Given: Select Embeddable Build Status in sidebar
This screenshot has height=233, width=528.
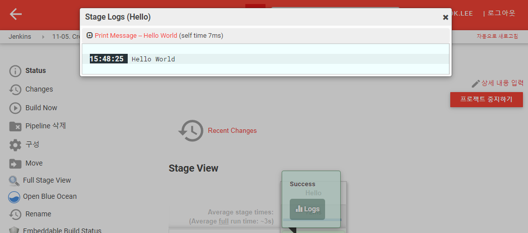Looking at the screenshot, I should 62,230.
